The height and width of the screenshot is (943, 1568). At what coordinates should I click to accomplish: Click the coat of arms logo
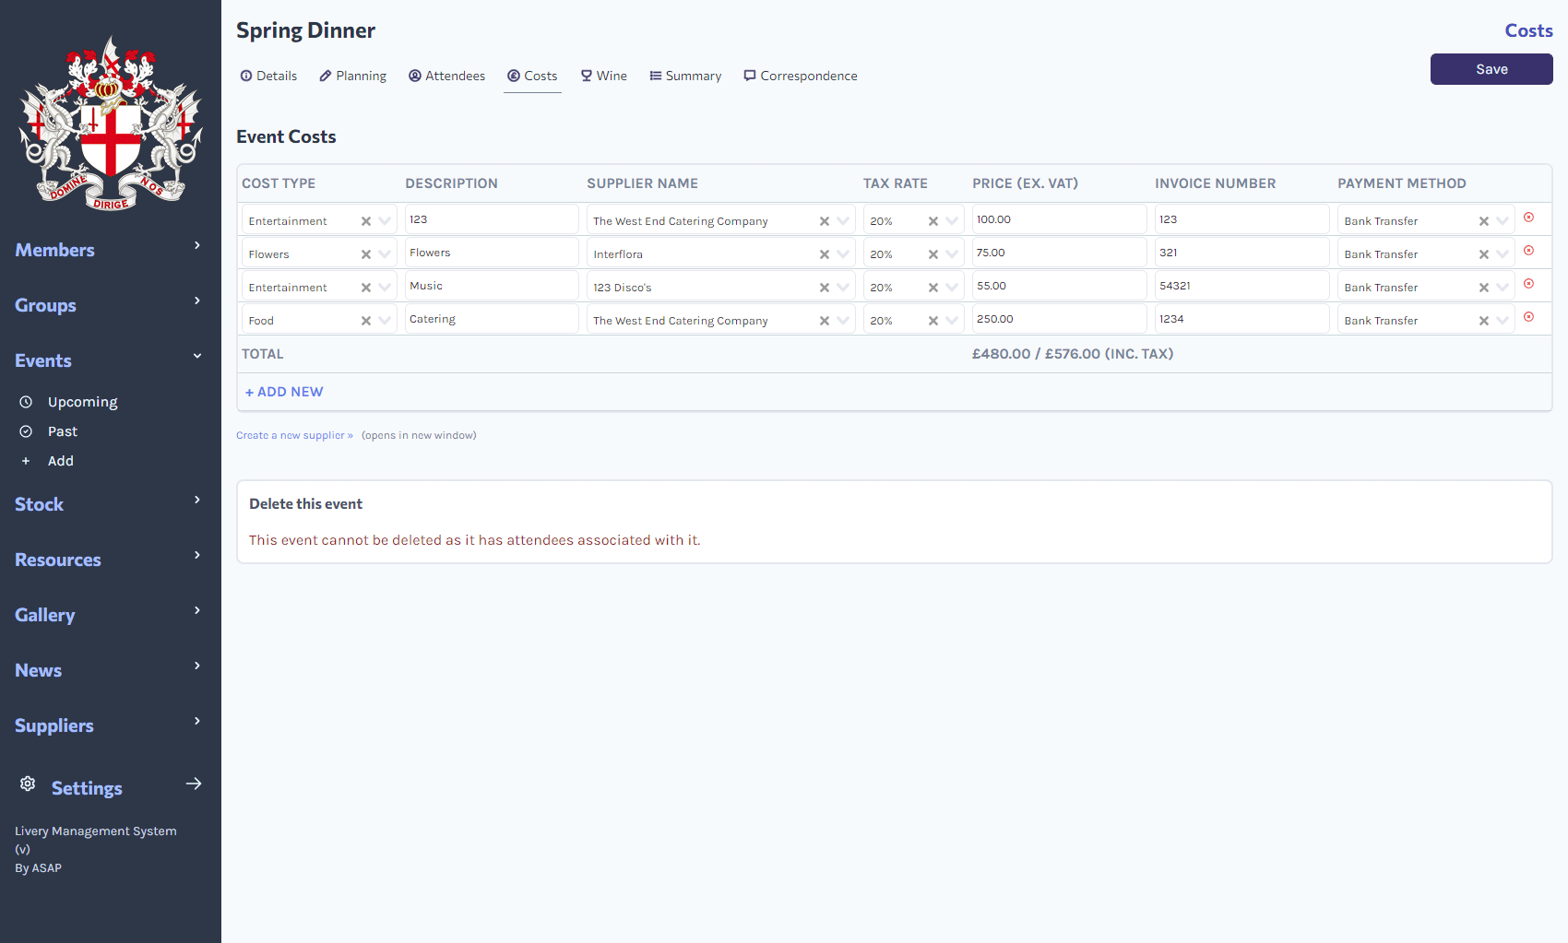coord(110,122)
